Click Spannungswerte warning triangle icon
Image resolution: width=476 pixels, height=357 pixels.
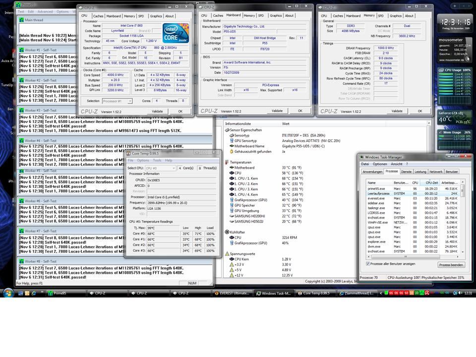point(227,253)
